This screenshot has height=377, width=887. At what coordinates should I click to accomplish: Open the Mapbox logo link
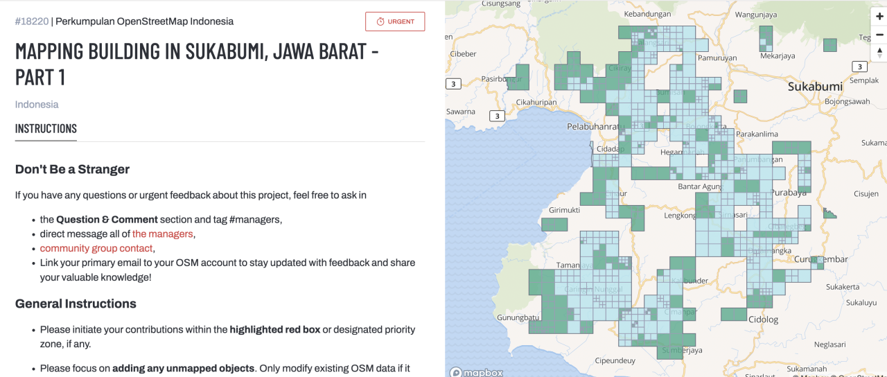coord(476,372)
